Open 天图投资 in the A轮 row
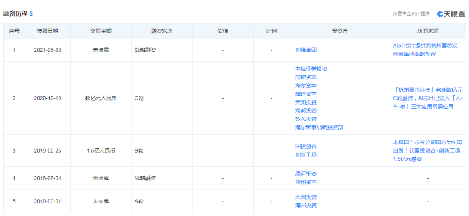The image size is (469, 216). (x=306, y=197)
